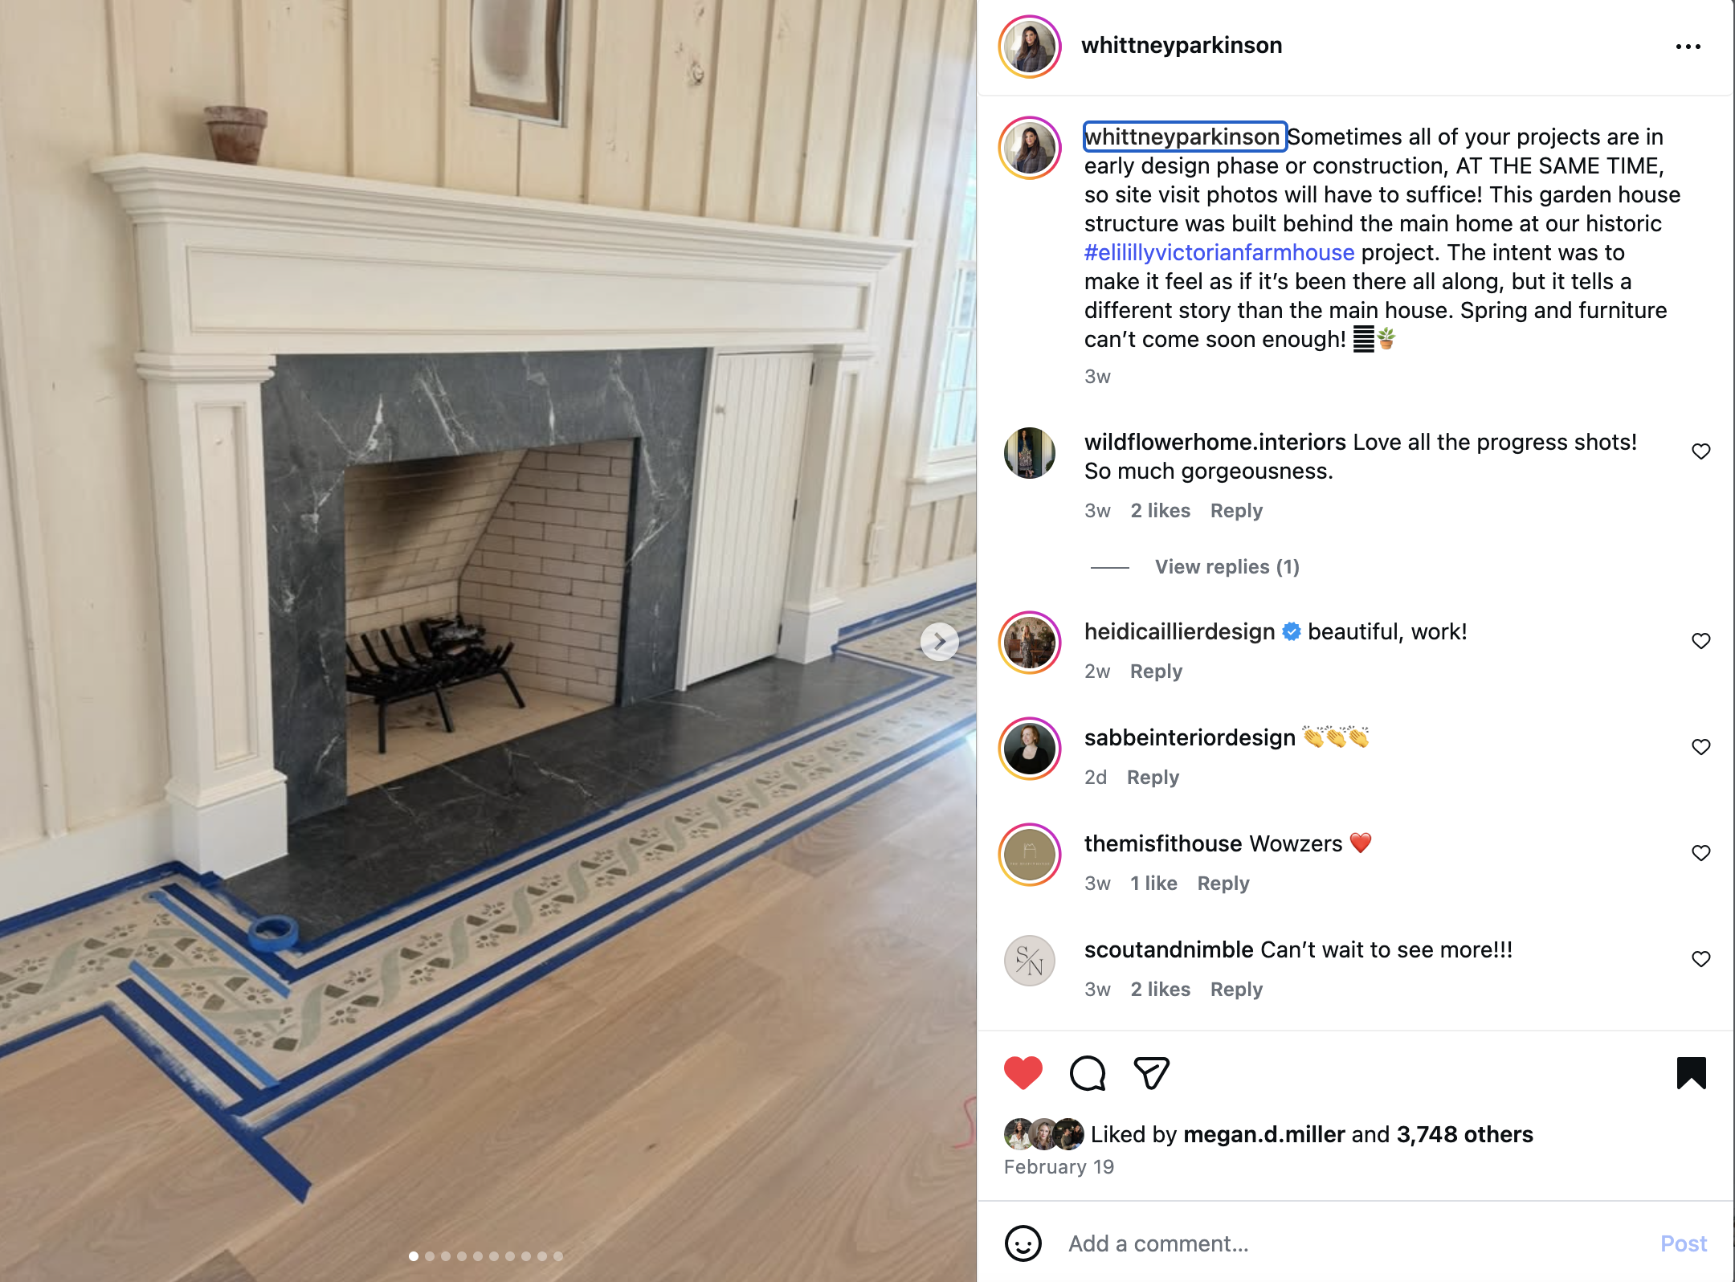This screenshot has height=1282, width=1735.
Task: Open megan.d.miller's profile link
Action: click(1263, 1134)
